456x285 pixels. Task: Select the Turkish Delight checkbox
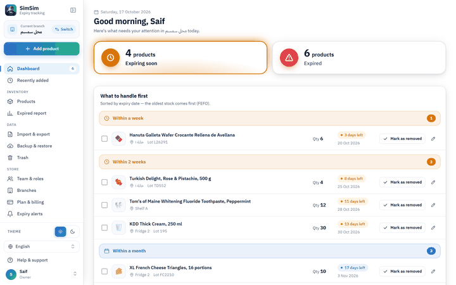(x=104, y=182)
